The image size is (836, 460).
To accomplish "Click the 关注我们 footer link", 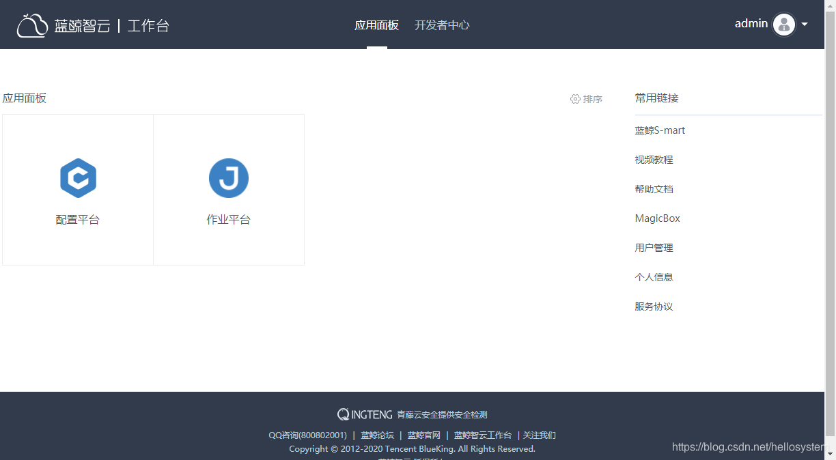I will (x=540, y=435).
